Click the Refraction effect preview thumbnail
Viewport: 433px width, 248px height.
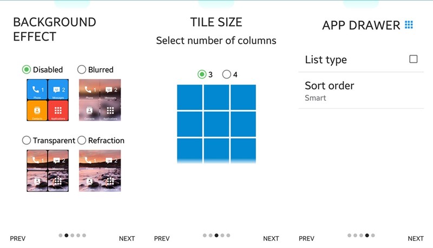(x=100, y=171)
